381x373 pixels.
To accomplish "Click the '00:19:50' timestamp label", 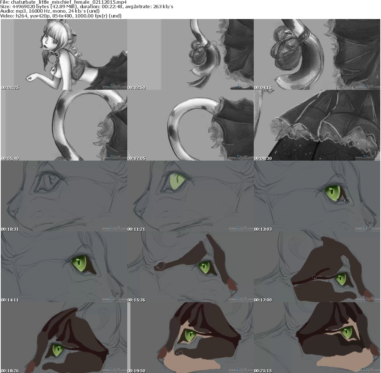I will click(137, 371).
